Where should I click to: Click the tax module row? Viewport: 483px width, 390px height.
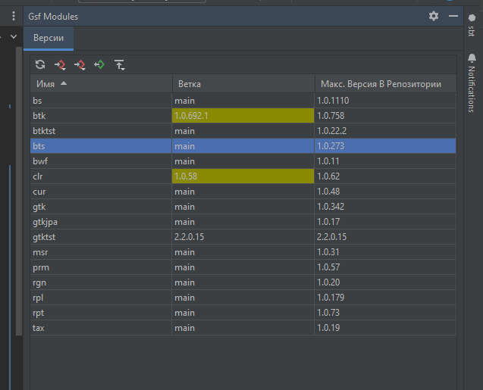[100, 328]
